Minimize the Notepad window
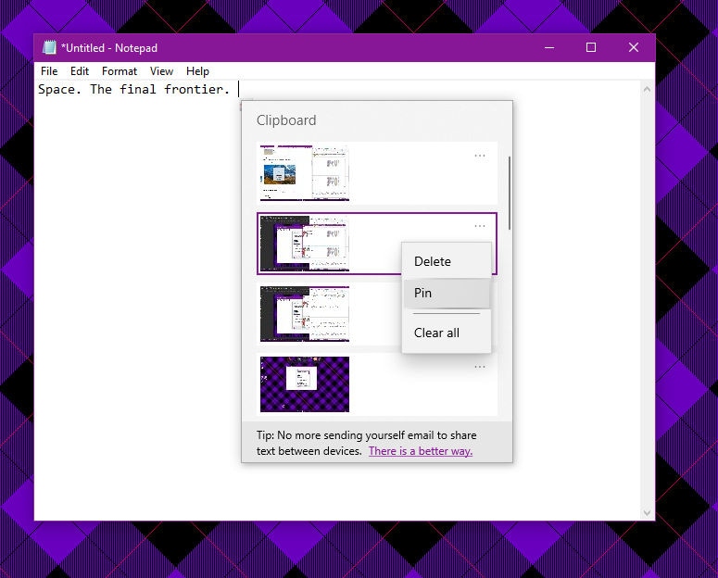This screenshot has width=718, height=578. 548,48
